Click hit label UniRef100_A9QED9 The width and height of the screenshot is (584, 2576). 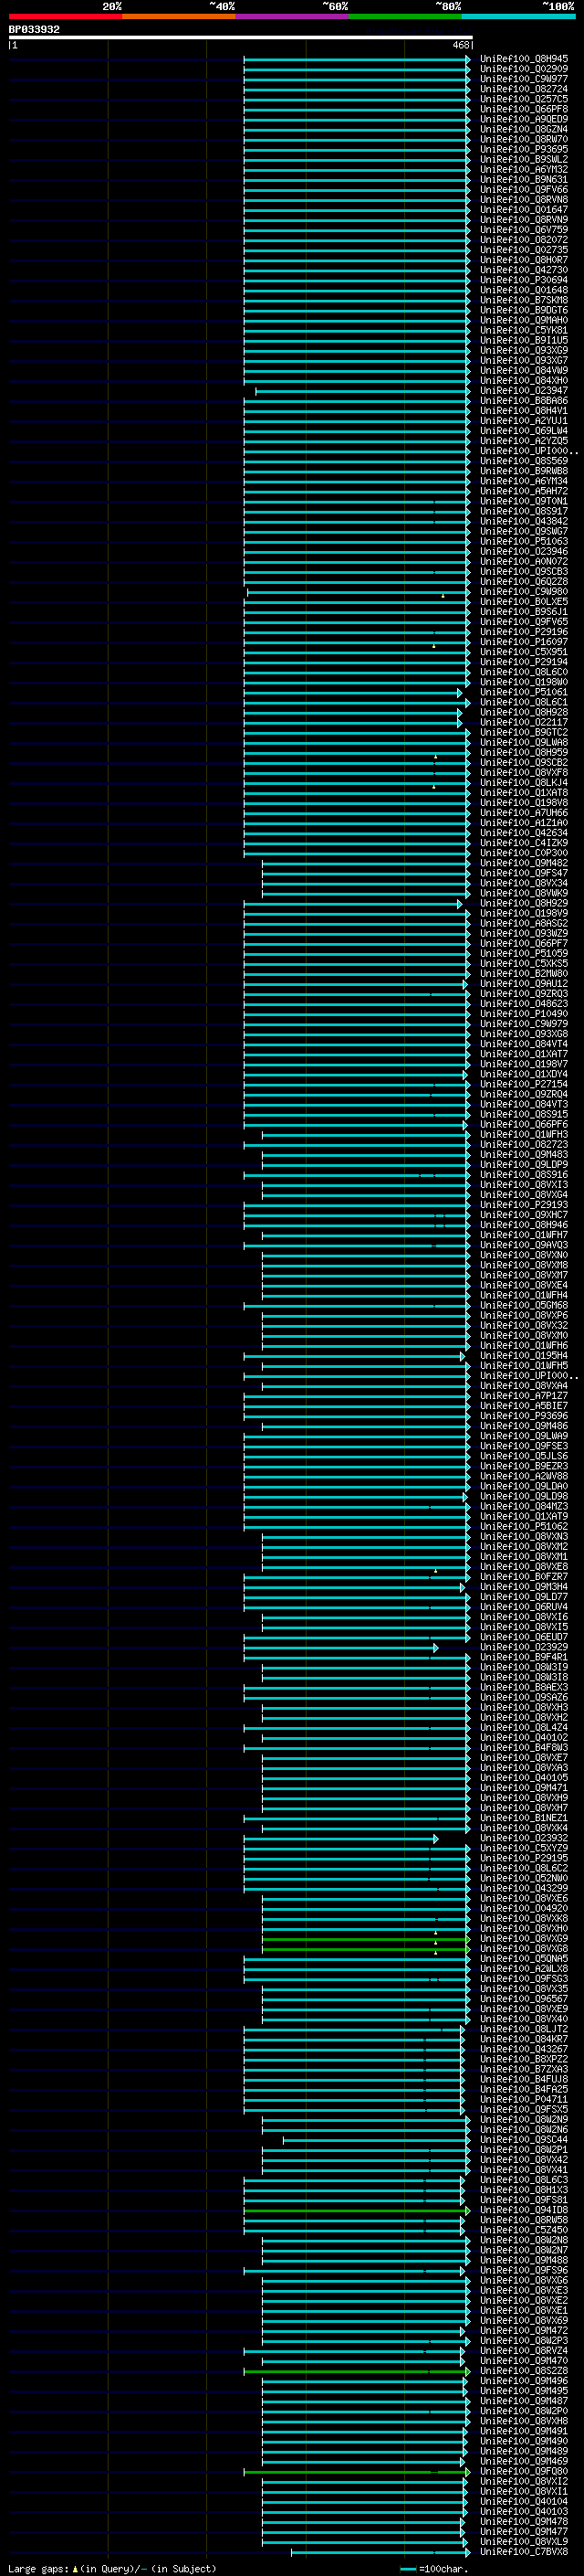click(524, 119)
